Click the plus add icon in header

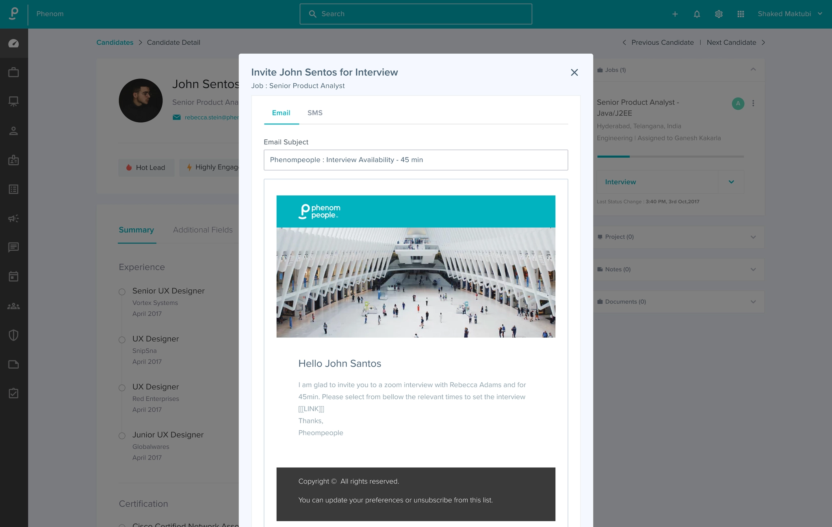pyautogui.click(x=675, y=14)
